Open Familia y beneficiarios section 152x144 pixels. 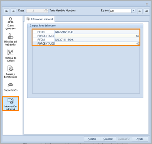coord(11,72)
